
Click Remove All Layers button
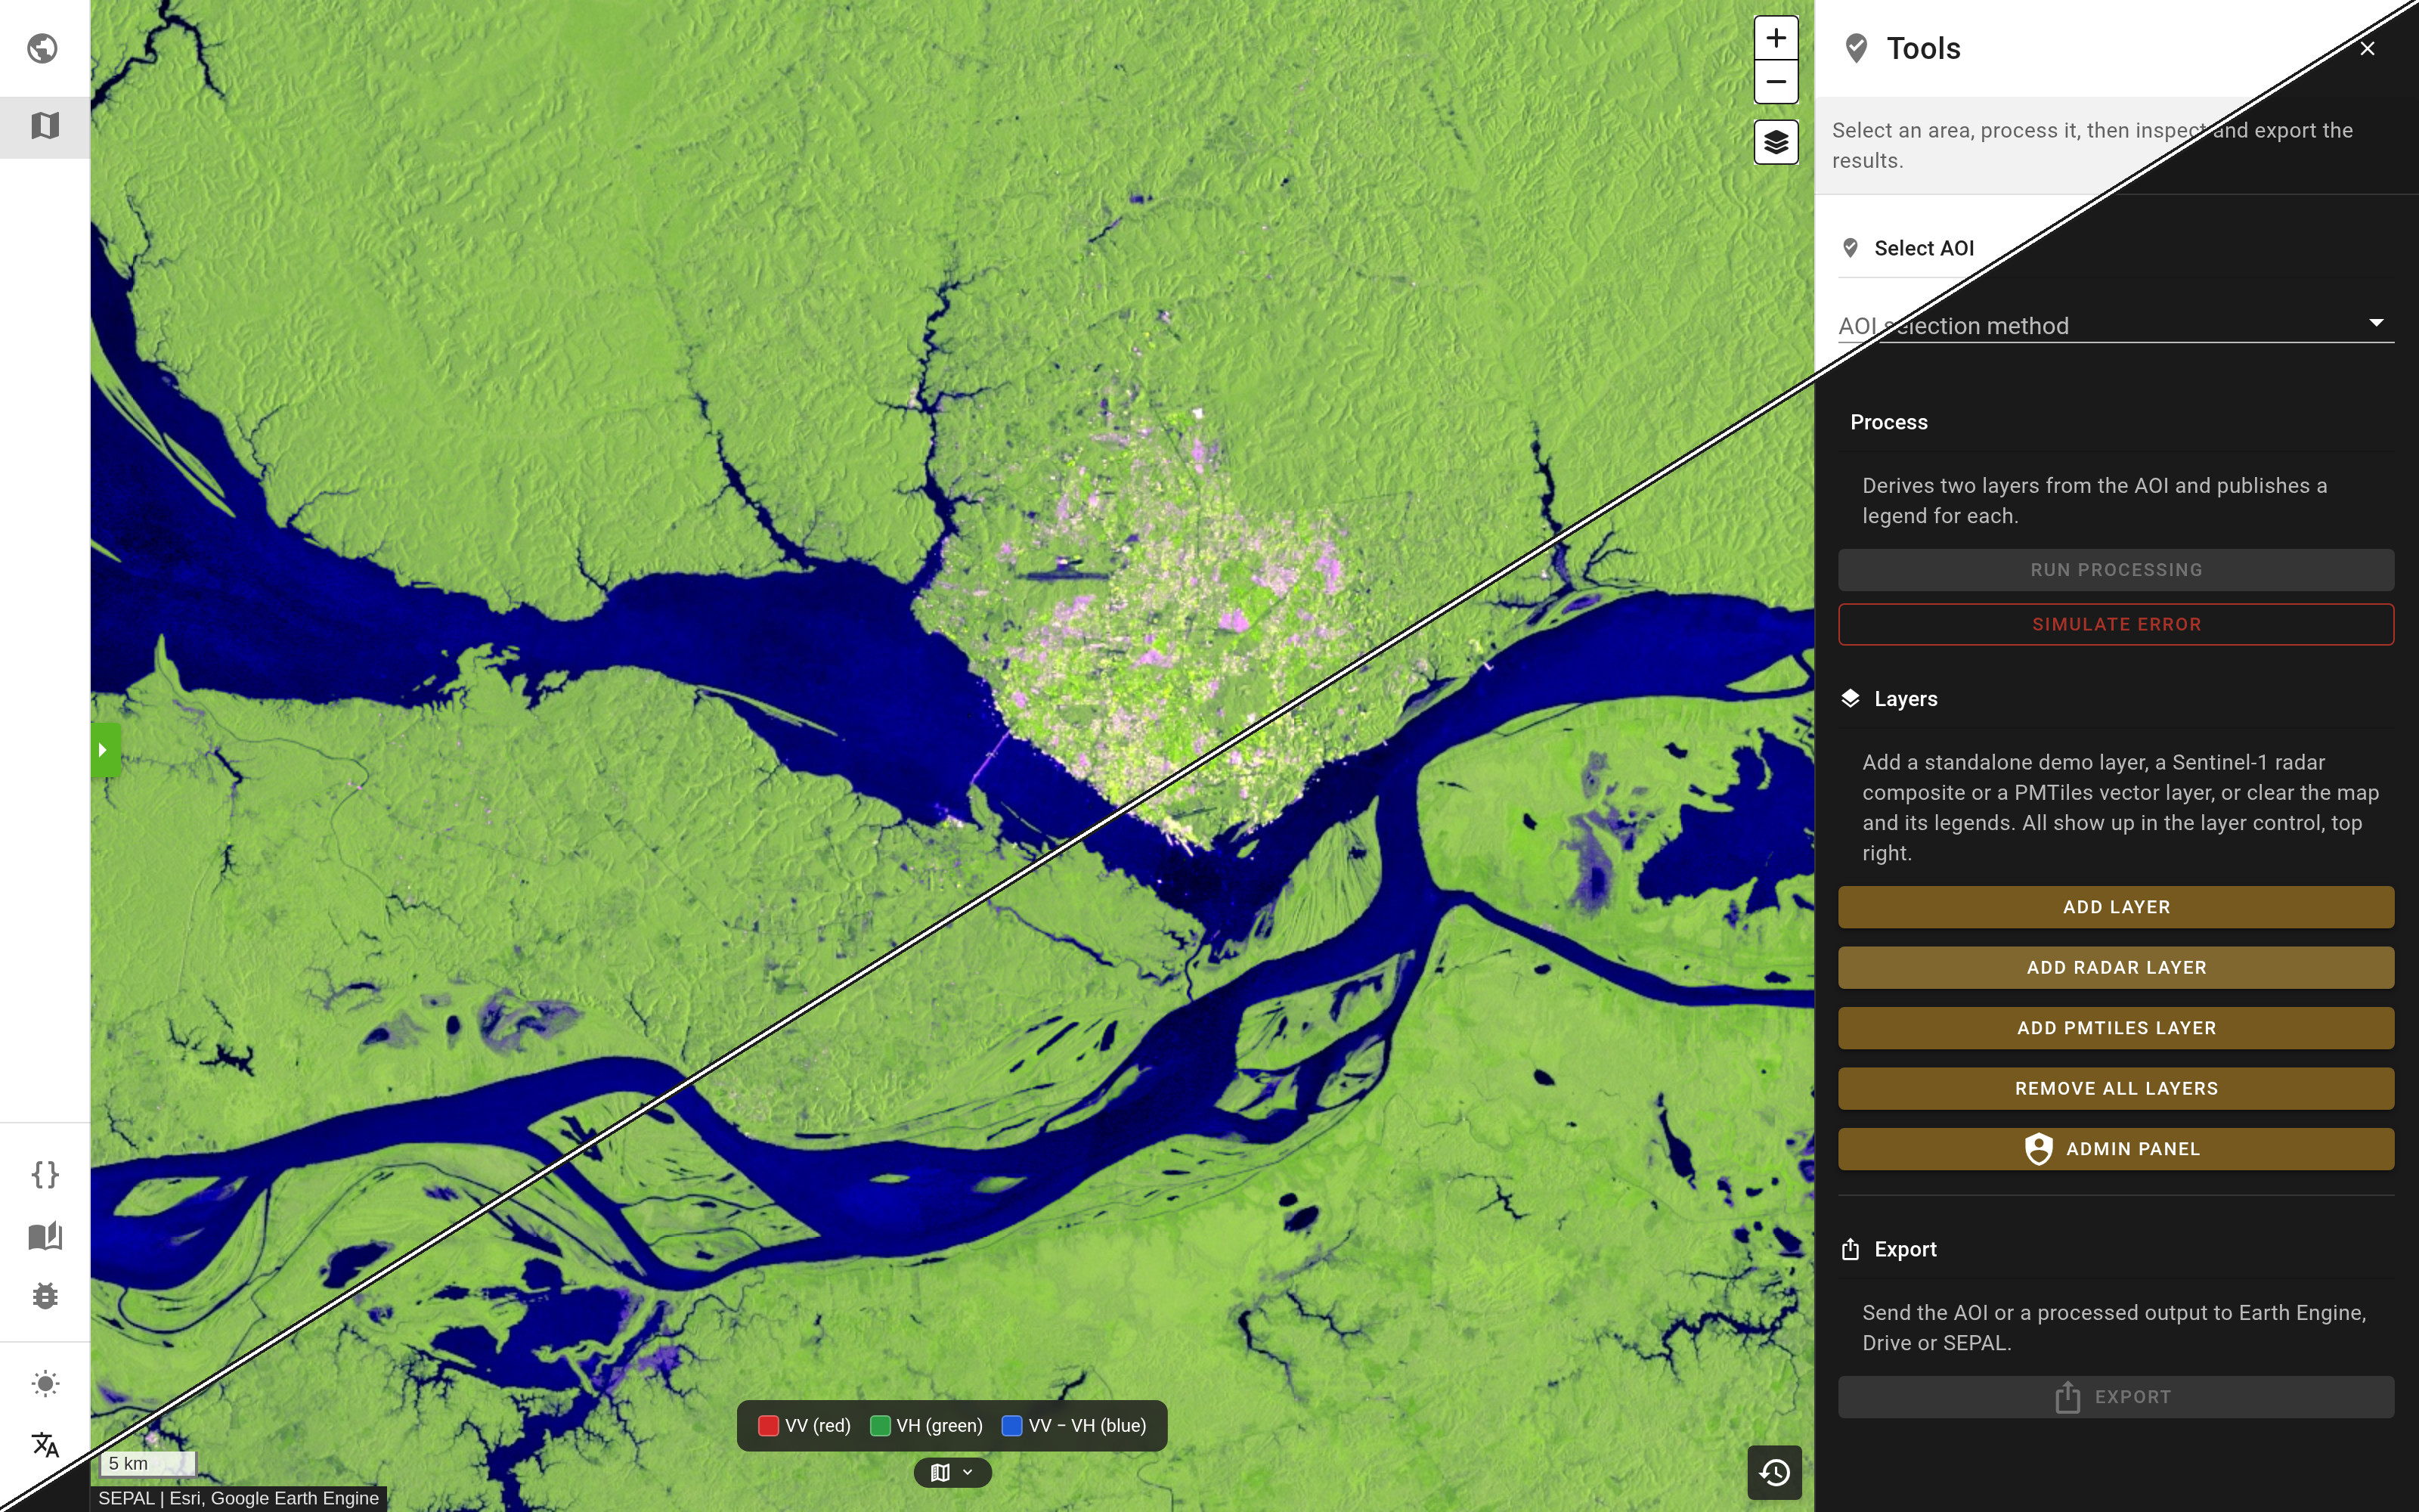click(x=2116, y=1088)
